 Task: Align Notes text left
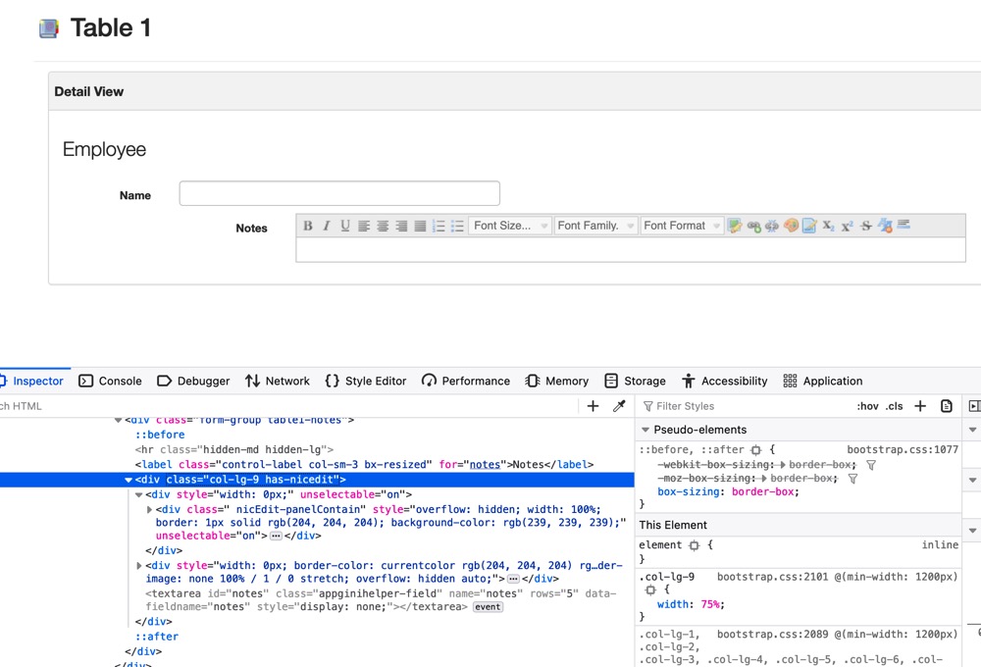coord(364,226)
